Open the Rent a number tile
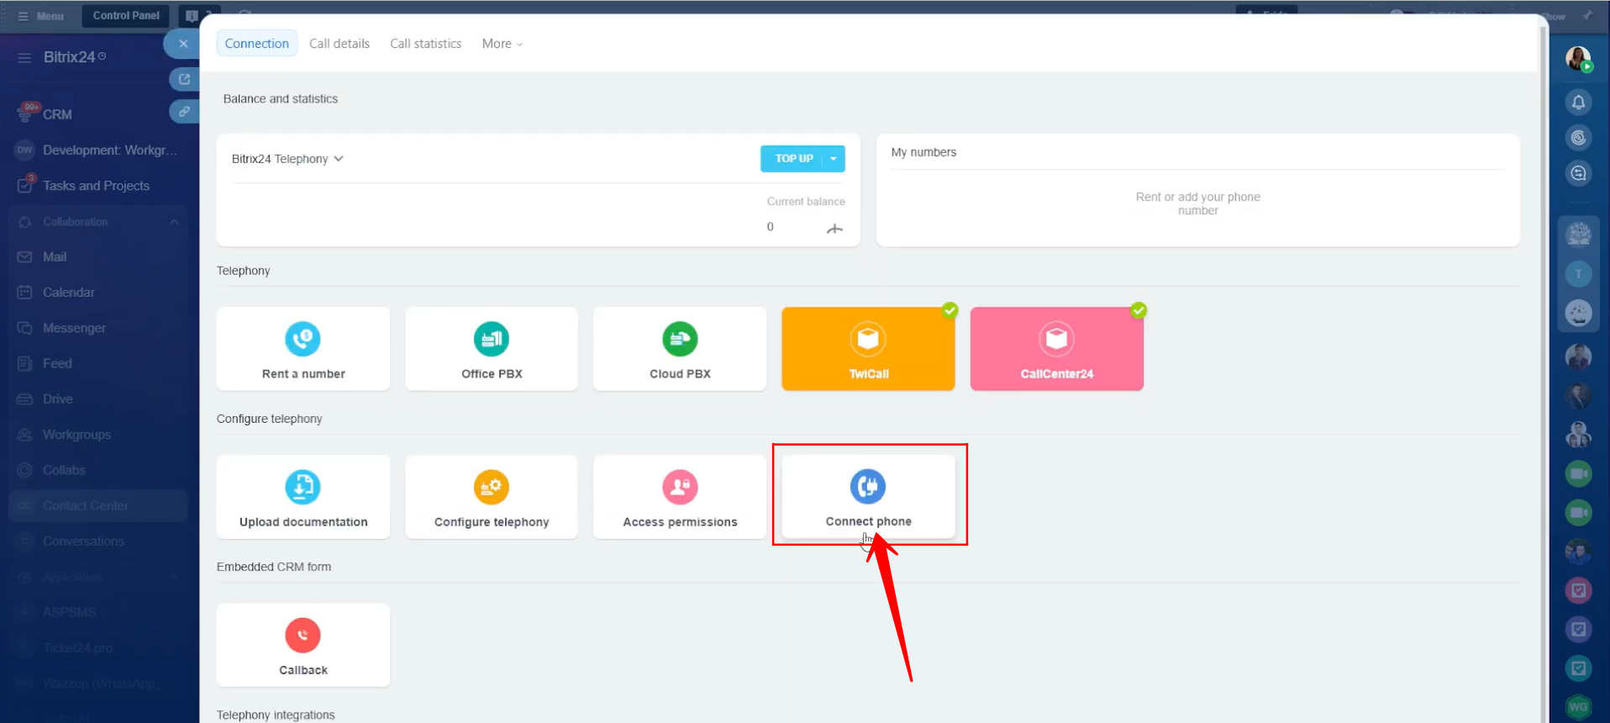The height and width of the screenshot is (723, 1610). pos(303,349)
